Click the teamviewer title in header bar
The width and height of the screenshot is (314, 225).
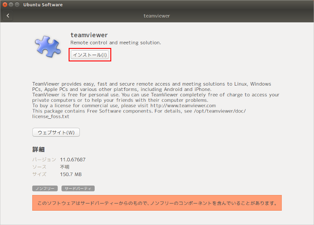coord(157,16)
